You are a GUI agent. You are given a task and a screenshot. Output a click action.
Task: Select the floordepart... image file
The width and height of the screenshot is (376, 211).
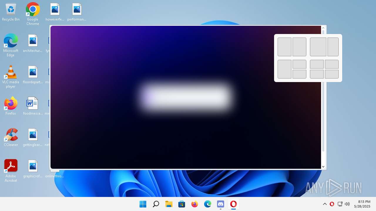33,75
